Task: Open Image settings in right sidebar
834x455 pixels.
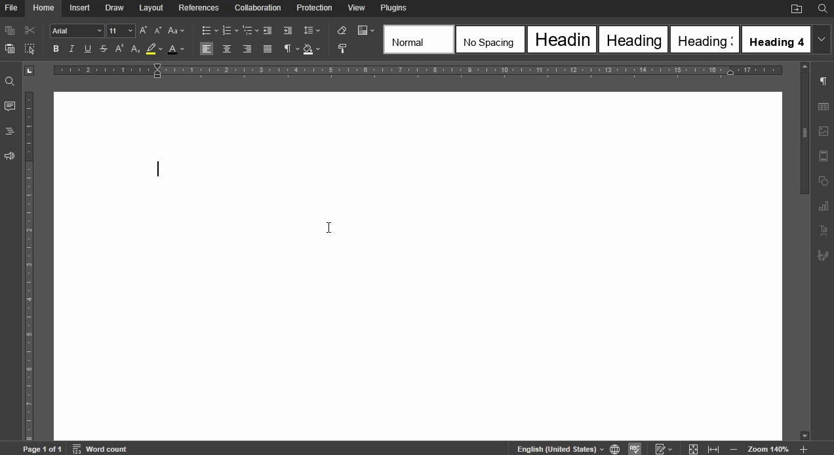Action: coord(824,131)
